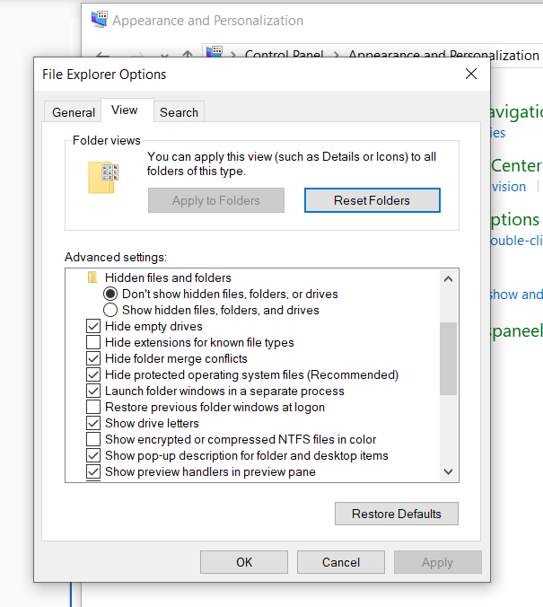543x607 pixels.
Task: Uncheck Show drive letters
Action: pos(93,423)
